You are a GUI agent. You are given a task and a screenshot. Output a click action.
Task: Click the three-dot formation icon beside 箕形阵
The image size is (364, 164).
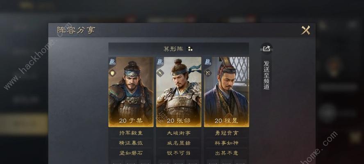click(190, 49)
